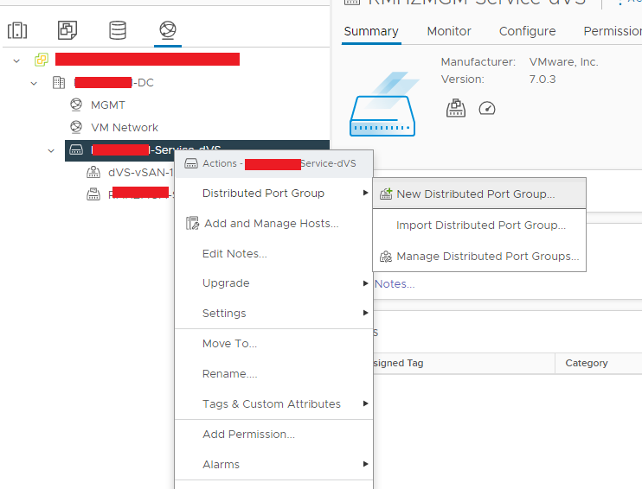
Task: Click the Add and Manage Hosts icon
Action: tap(192, 223)
